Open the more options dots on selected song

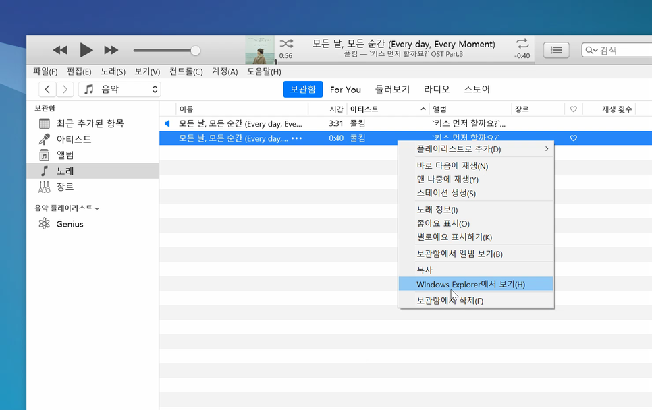click(x=296, y=138)
